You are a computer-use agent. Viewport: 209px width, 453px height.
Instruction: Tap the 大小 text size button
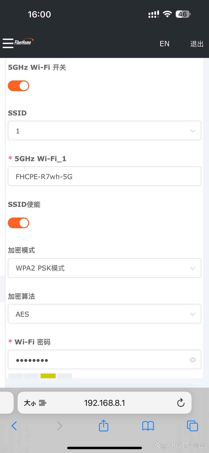30,403
